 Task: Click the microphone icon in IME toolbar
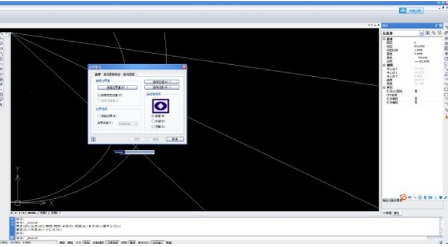[425, 197]
